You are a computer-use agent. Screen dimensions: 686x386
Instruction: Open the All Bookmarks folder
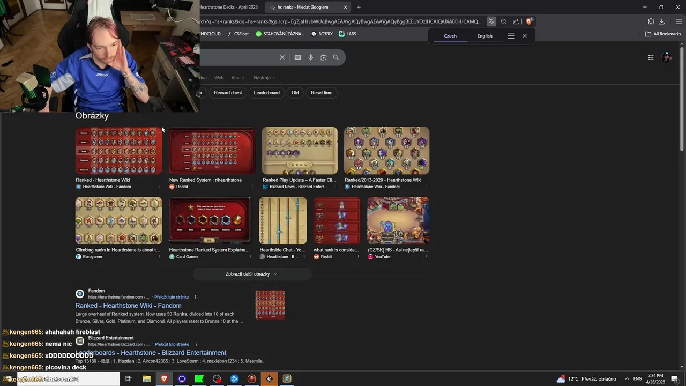pyautogui.click(x=663, y=34)
